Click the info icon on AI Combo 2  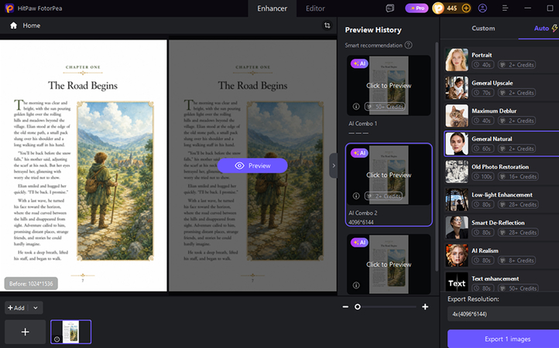pos(356,196)
